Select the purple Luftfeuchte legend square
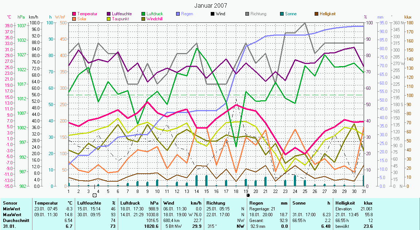The height and width of the screenshot is (230, 420). 109,14
